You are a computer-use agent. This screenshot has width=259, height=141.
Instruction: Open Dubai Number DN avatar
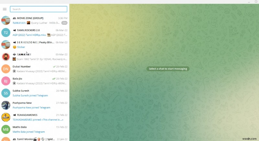pyautogui.click(x=6, y=69)
